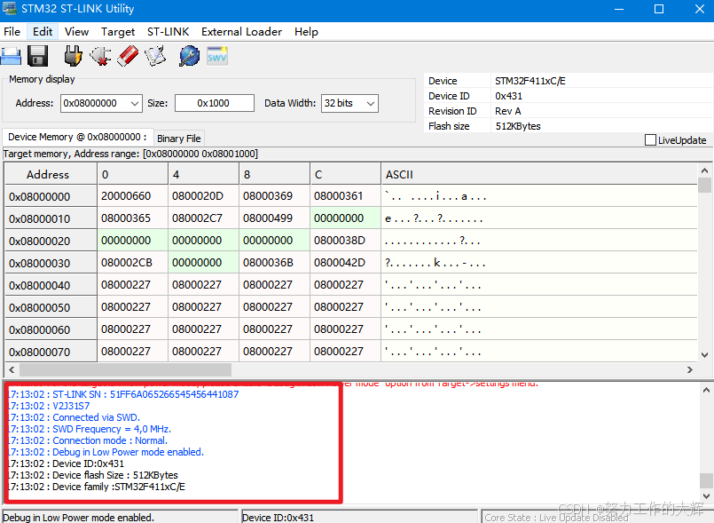This screenshot has width=714, height=523.
Task: Click Device value STM32F411xC/E in info panel
Action: pos(530,81)
